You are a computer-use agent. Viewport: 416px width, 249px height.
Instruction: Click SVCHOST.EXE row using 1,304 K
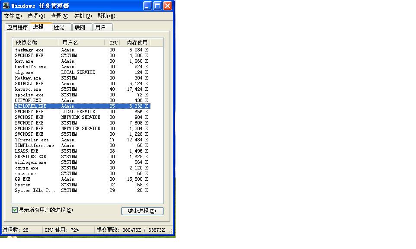point(82,129)
